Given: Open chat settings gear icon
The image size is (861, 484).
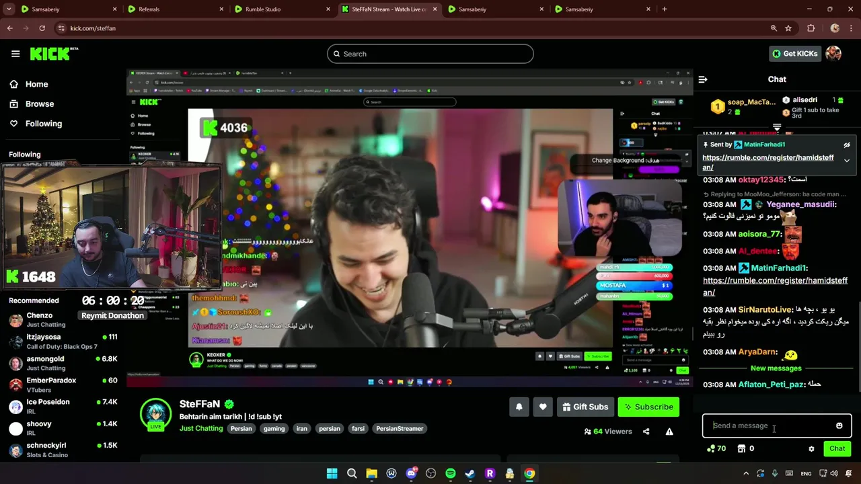Looking at the screenshot, I should [811, 449].
